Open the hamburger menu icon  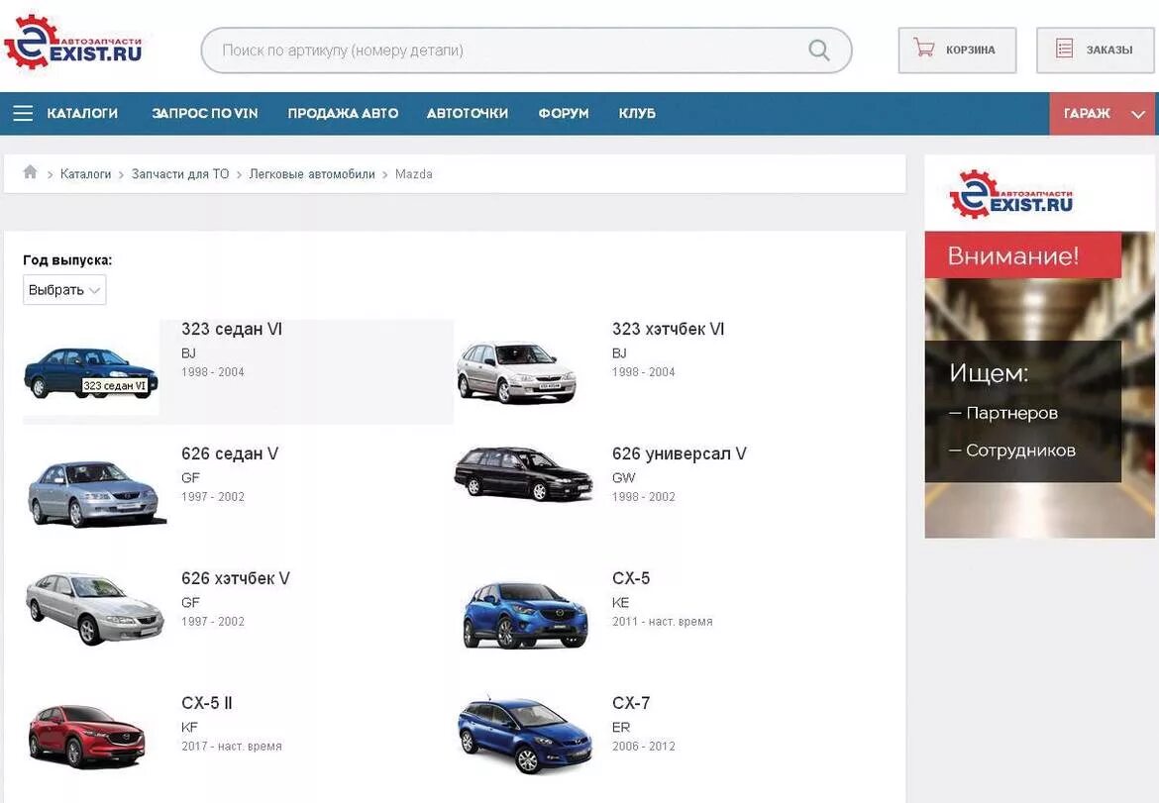(23, 113)
